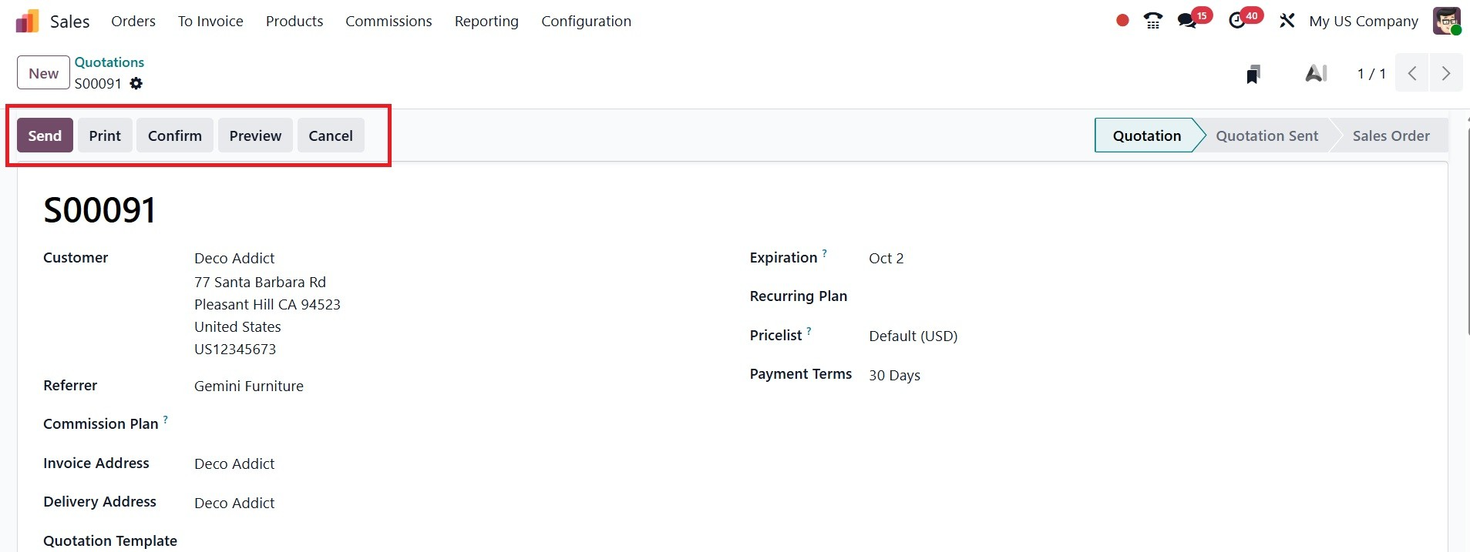This screenshot has width=1470, height=552.
Task: Open the Sales app home icon
Action: [27, 22]
